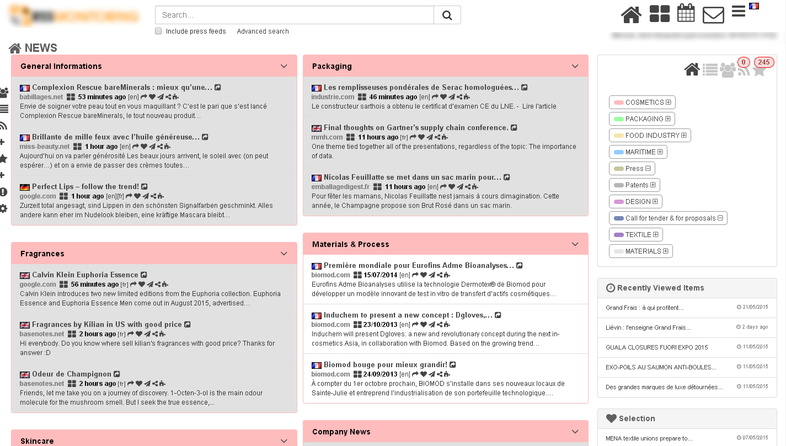Click forward arrow on Complexion Rescue article

tap(144, 97)
